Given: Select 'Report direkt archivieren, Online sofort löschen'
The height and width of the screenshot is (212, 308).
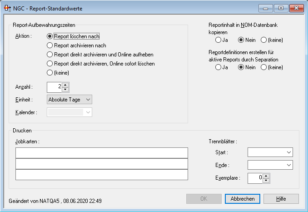Looking at the screenshot, I should click(x=50, y=64).
